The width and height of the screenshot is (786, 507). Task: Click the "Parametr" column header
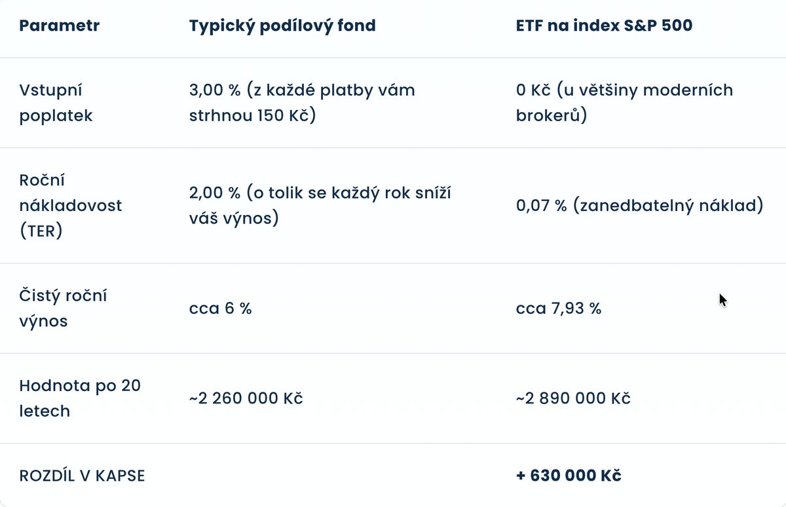point(59,26)
